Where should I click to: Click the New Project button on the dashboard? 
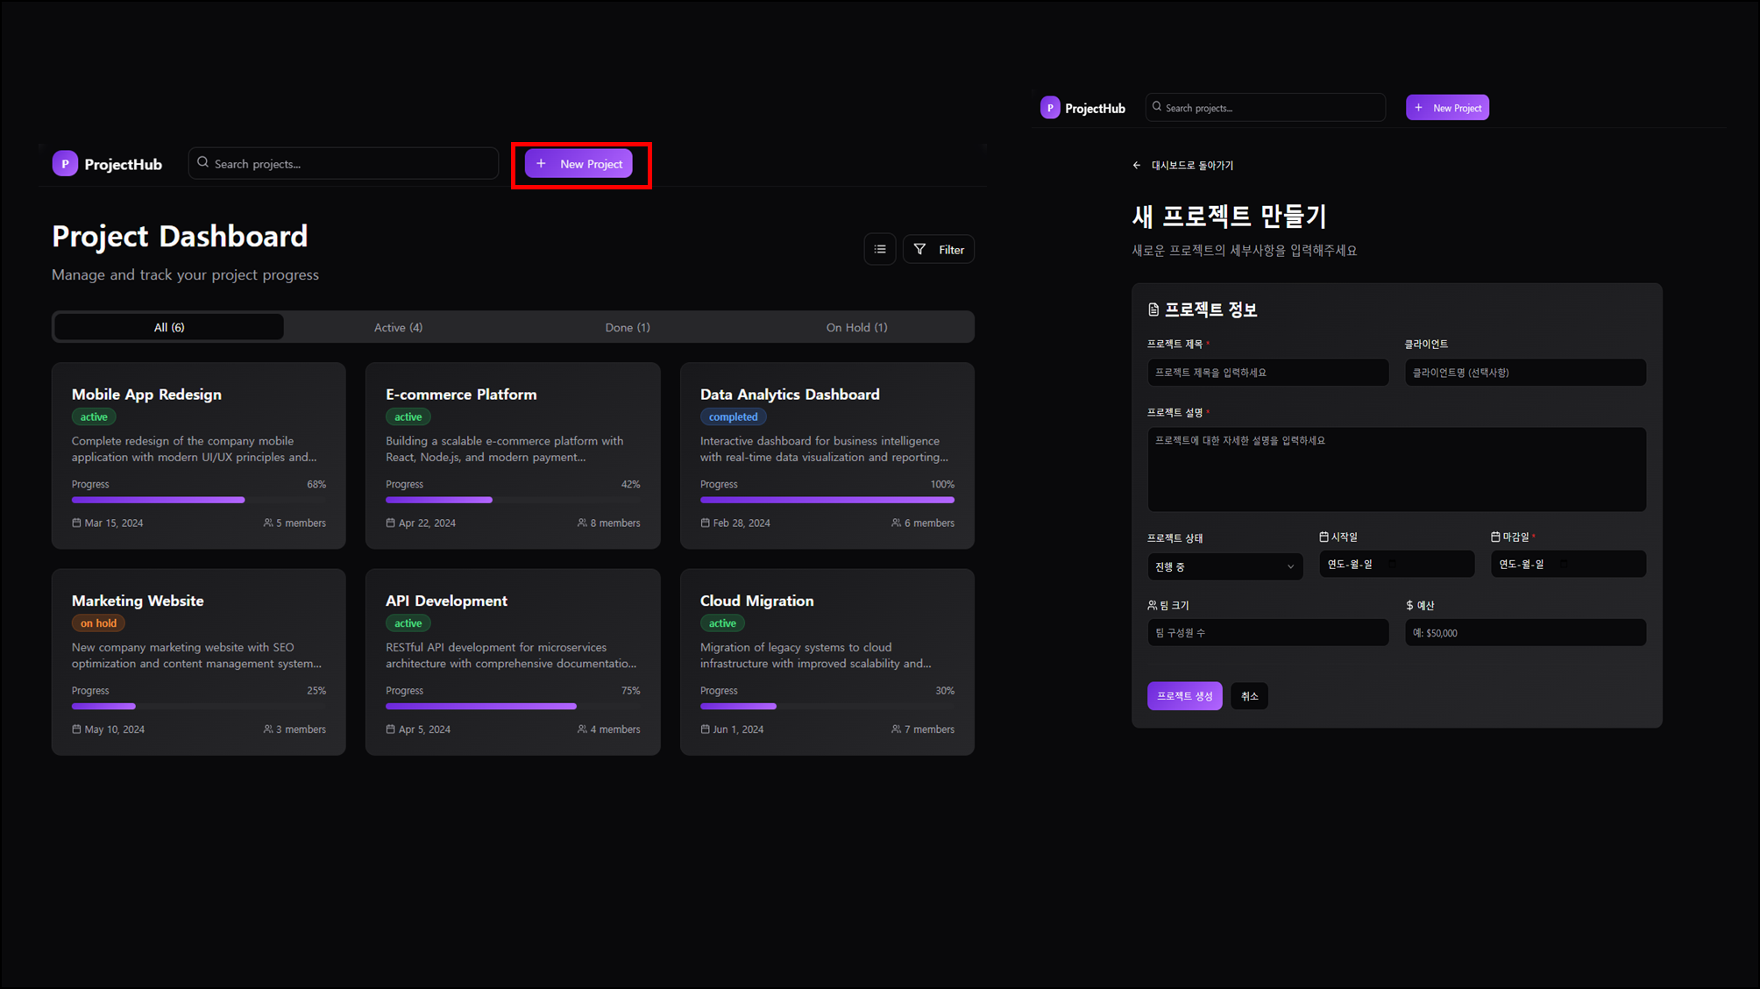(578, 164)
